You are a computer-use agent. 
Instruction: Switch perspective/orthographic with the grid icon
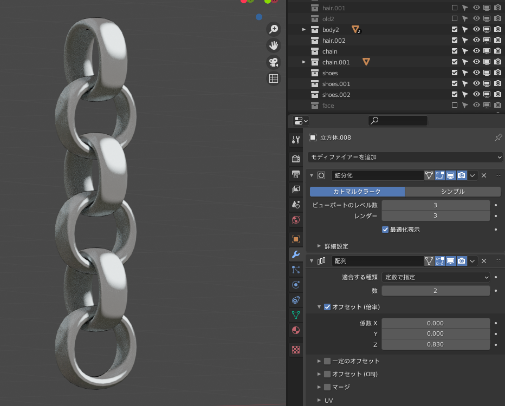(x=274, y=78)
